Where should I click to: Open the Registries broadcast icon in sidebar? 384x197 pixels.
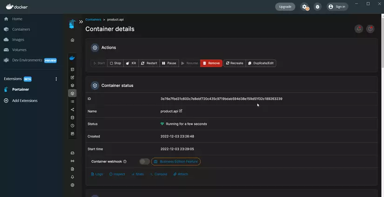(72, 161)
